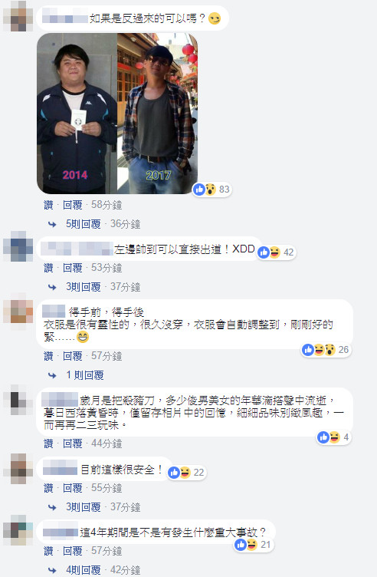Reply to the 左邊帥到可以直接出道 comment

(72, 268)
